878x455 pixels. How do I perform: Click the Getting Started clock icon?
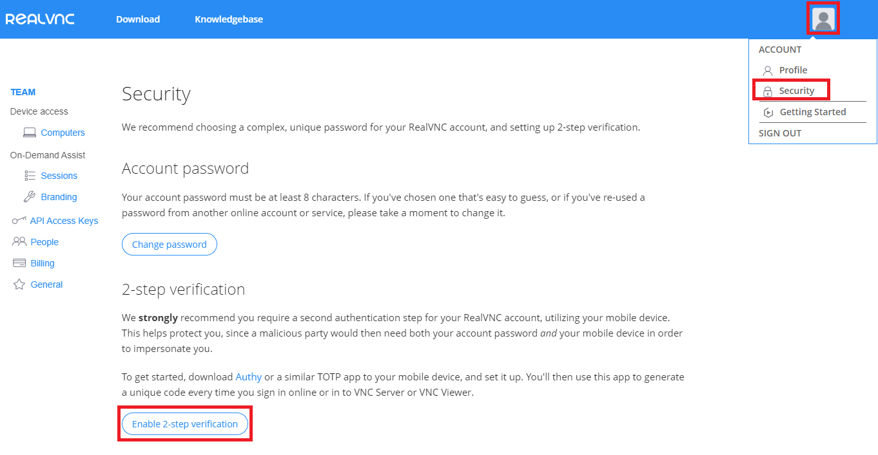tap(767, 111)
